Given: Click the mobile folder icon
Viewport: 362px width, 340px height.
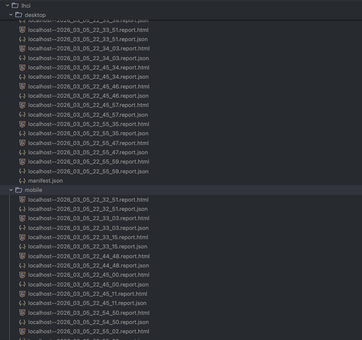Looking at the screenshot, I should [x=18, y=190].
